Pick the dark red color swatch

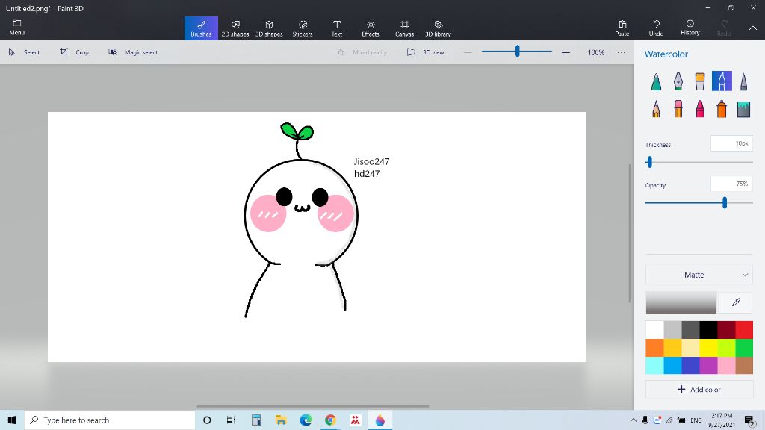pos(726,329)
